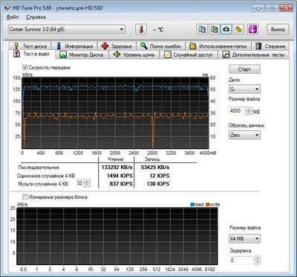This screenshot has height=277, width=297.
Task: Click the yellow options icon in toolbar
Action: tap(238, 29)
